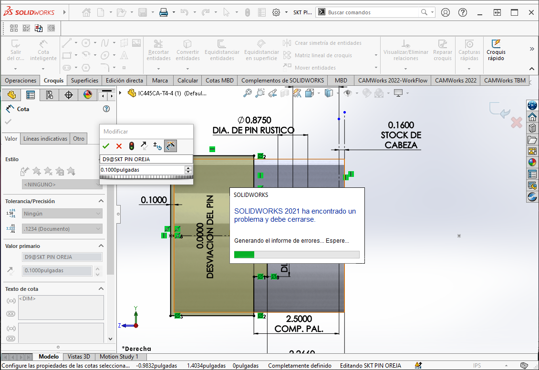The height and width of the screenshot is (370, 539).
Task: Select the Líneas indicativas tab
Action: coord(45,139)
